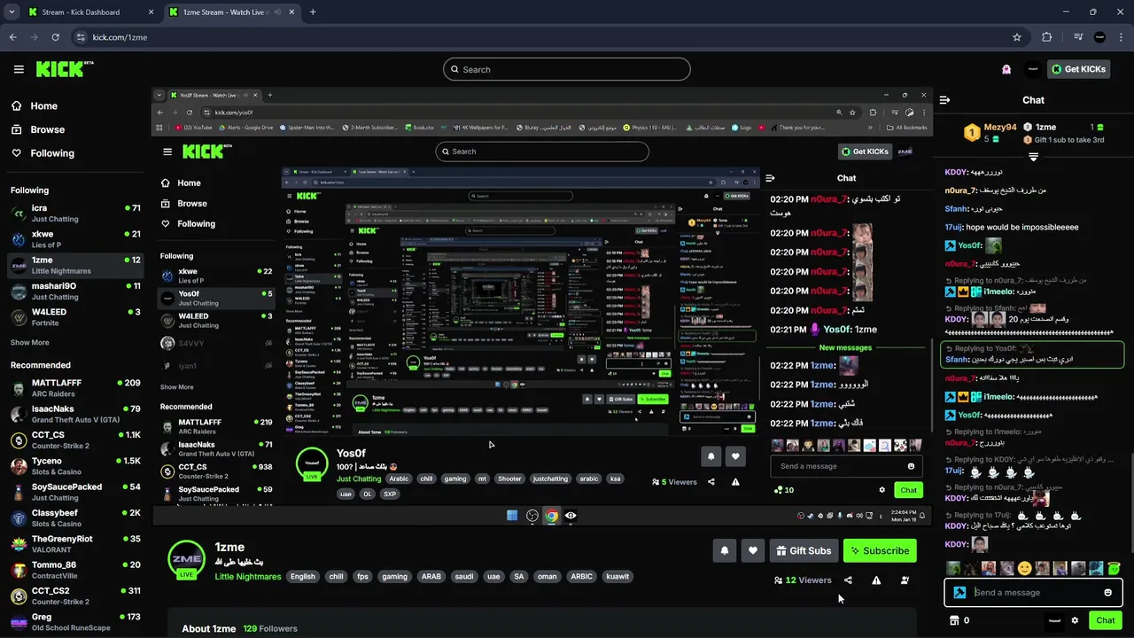Viewport: 1134px width, 638px height.
Task: Click the Little Nightmares category link
Action: (248, 577)
